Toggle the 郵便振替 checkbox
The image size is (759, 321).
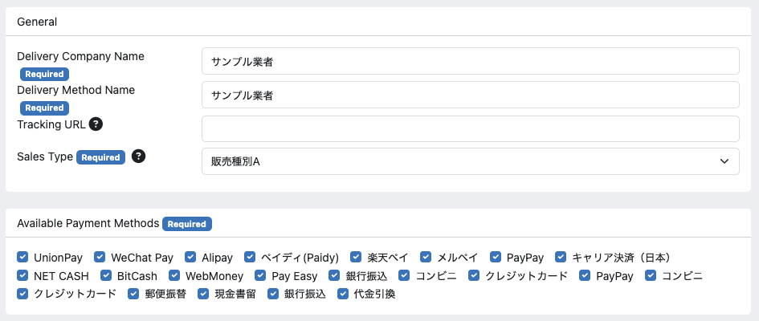point(133,294)
